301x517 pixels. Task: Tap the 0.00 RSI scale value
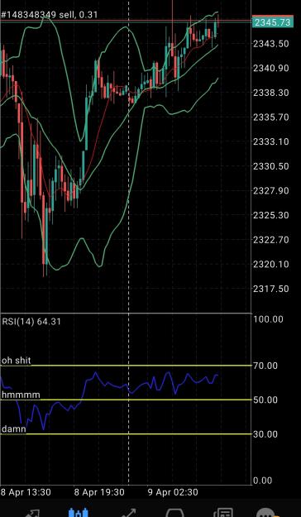pyautogui.click(x=263, y=481)
